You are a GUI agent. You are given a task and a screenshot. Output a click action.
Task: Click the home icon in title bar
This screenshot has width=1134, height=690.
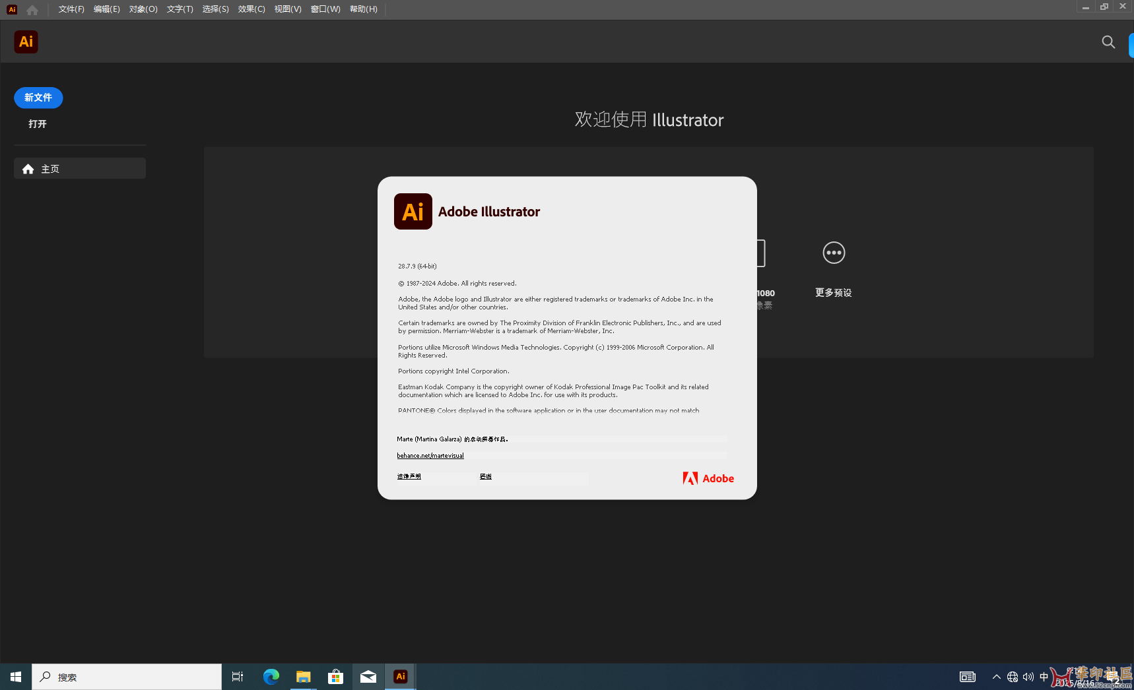(32, 10)
